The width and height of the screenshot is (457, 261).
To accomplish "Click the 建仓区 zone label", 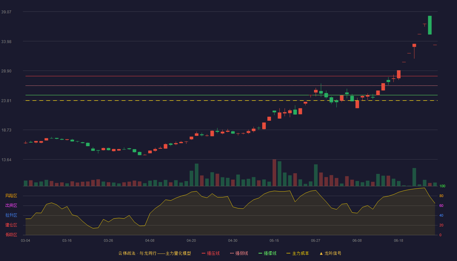I will pos(11,225).
